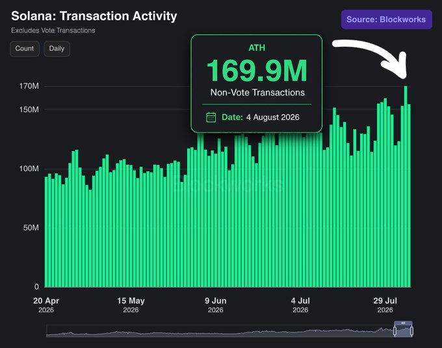Image resolution: width=442 pixels, height=348 pixels.
Task: Click the 150M y-axis label
Action: coord(29,110)
